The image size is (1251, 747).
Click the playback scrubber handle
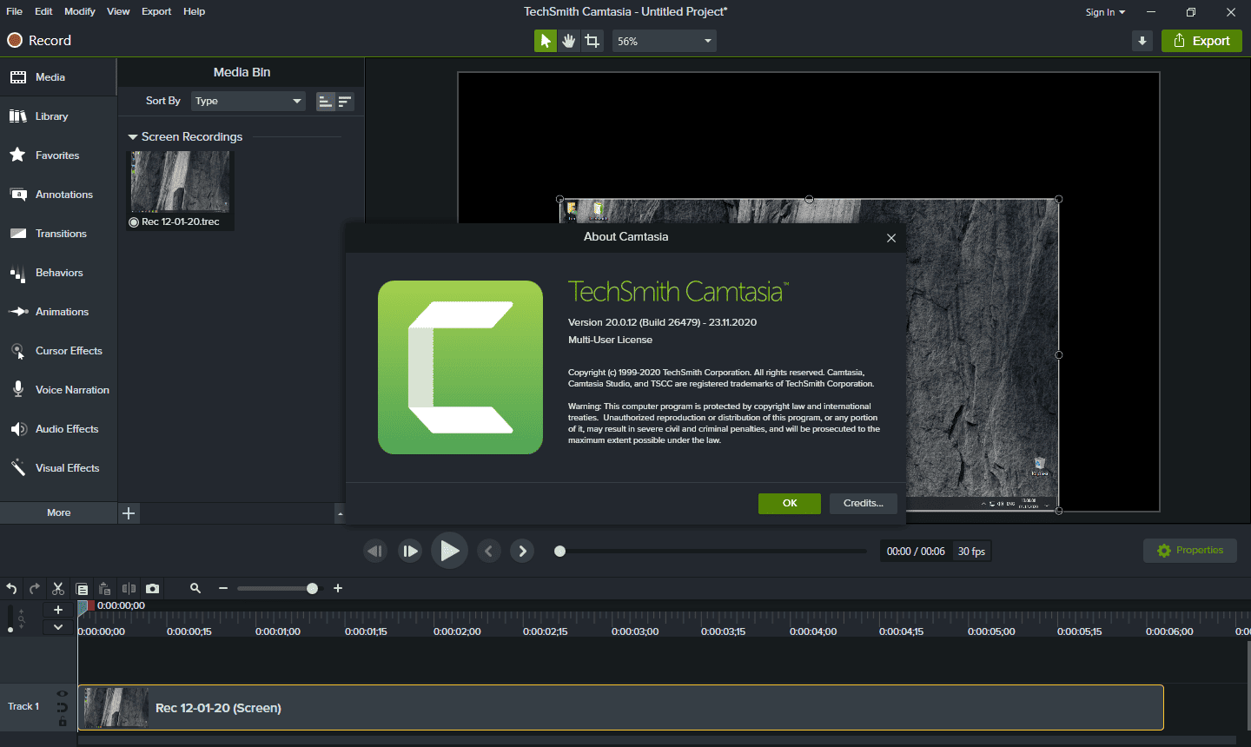tap(560, 551)
